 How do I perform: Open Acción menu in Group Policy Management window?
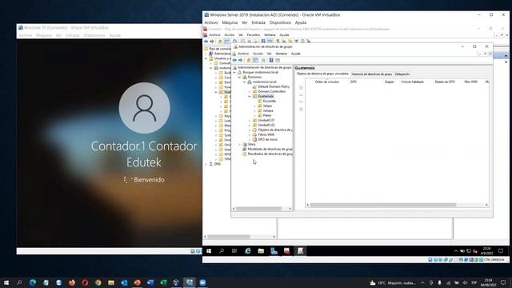coord(258,54)
